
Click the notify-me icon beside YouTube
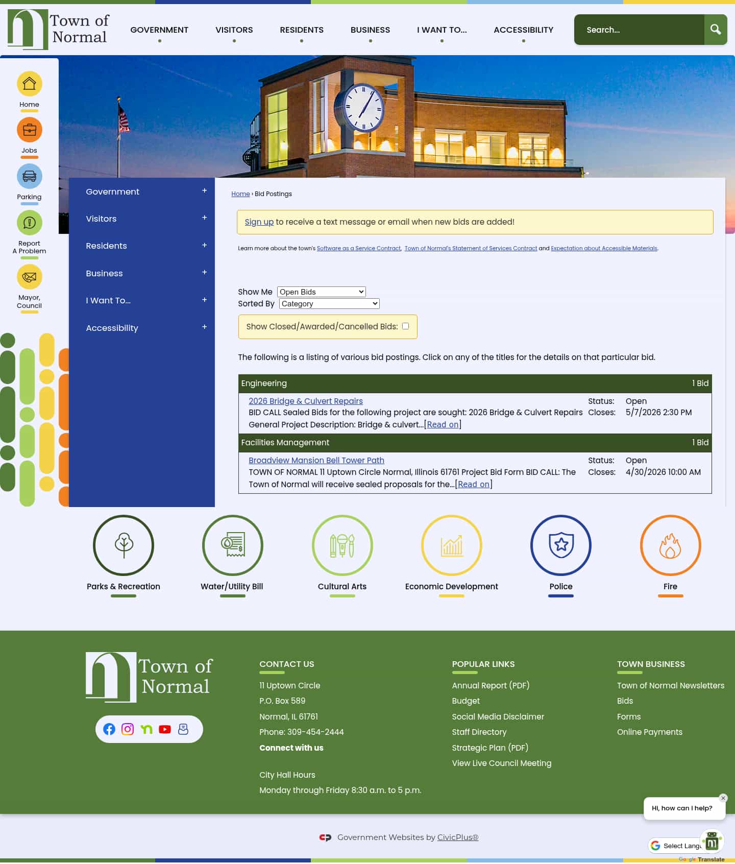click(x=183, y=729)
